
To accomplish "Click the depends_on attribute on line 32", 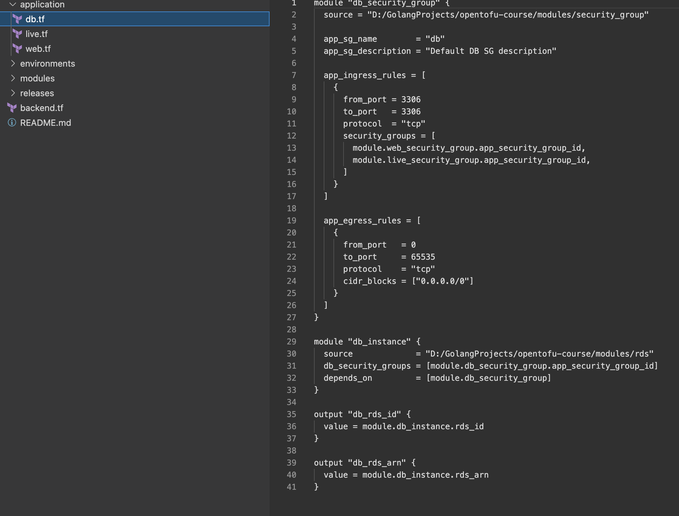I will pyautogui.click(x=348, y=378).
